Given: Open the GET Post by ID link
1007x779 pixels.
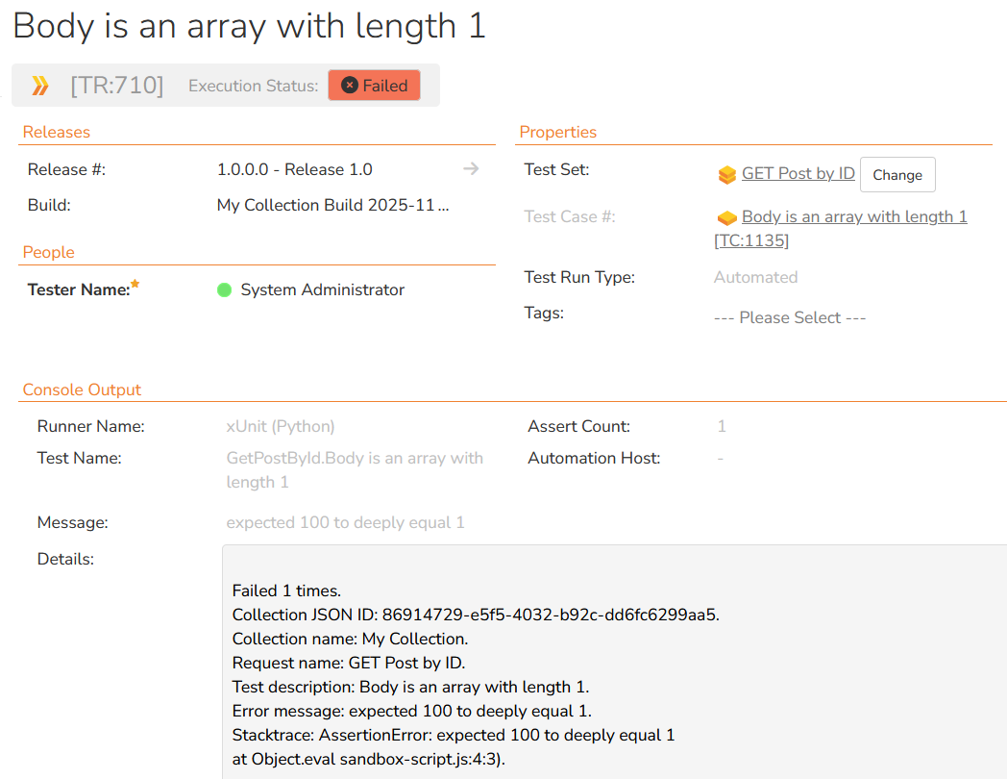Looking at the screenshot, I should [x=798, y=173].
